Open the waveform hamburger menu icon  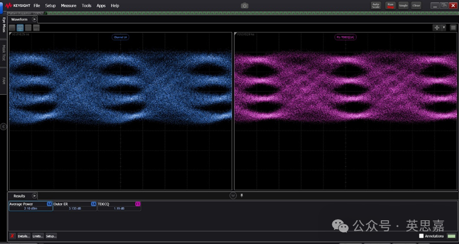(x=453, y=27)
